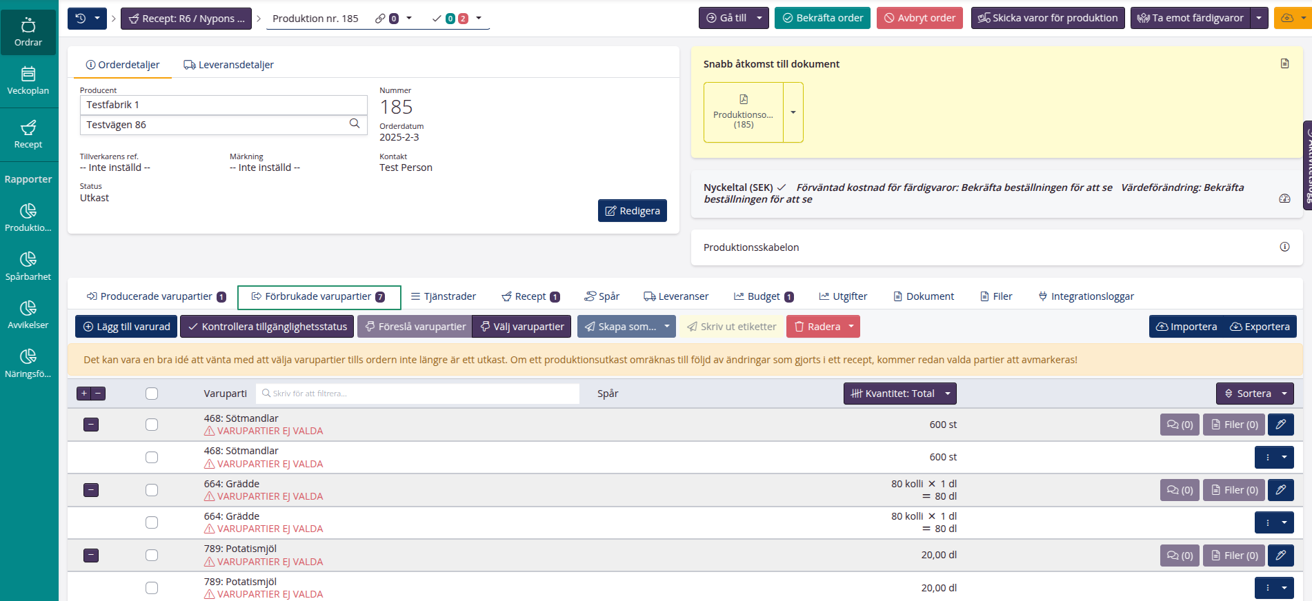This screenshot has height=601, width=1312.
Task: Click the history icon in top bar
Action: click(81, 19)
